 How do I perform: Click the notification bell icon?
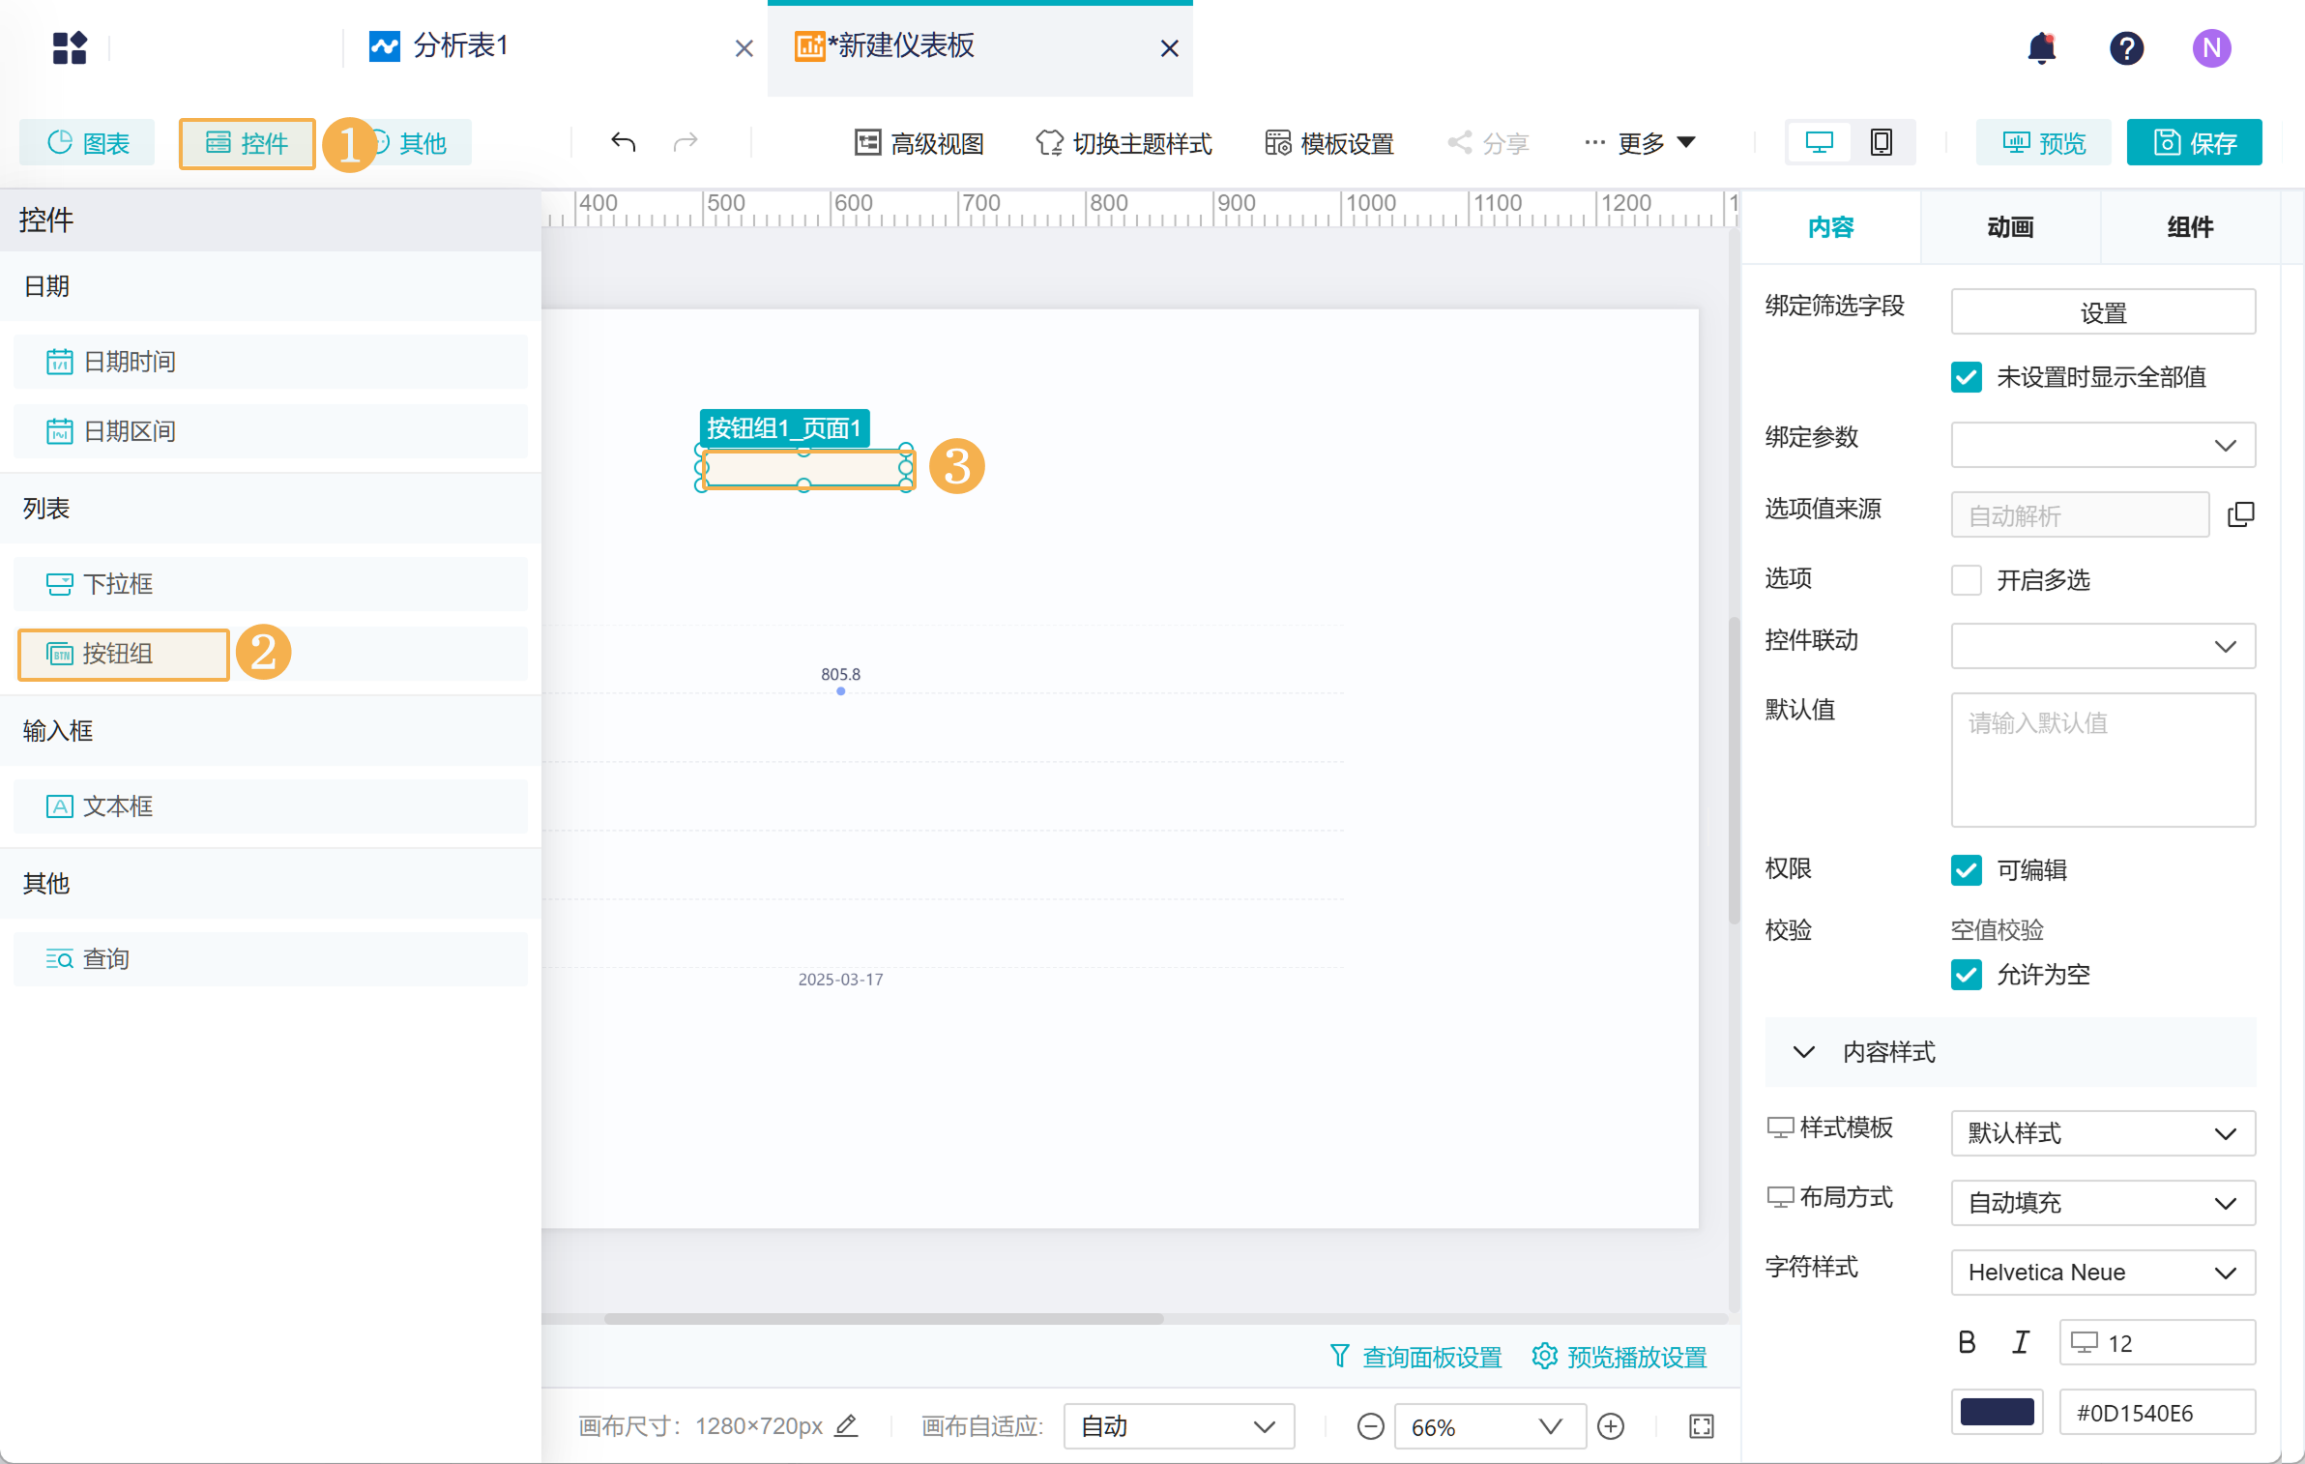[2041, 47]
